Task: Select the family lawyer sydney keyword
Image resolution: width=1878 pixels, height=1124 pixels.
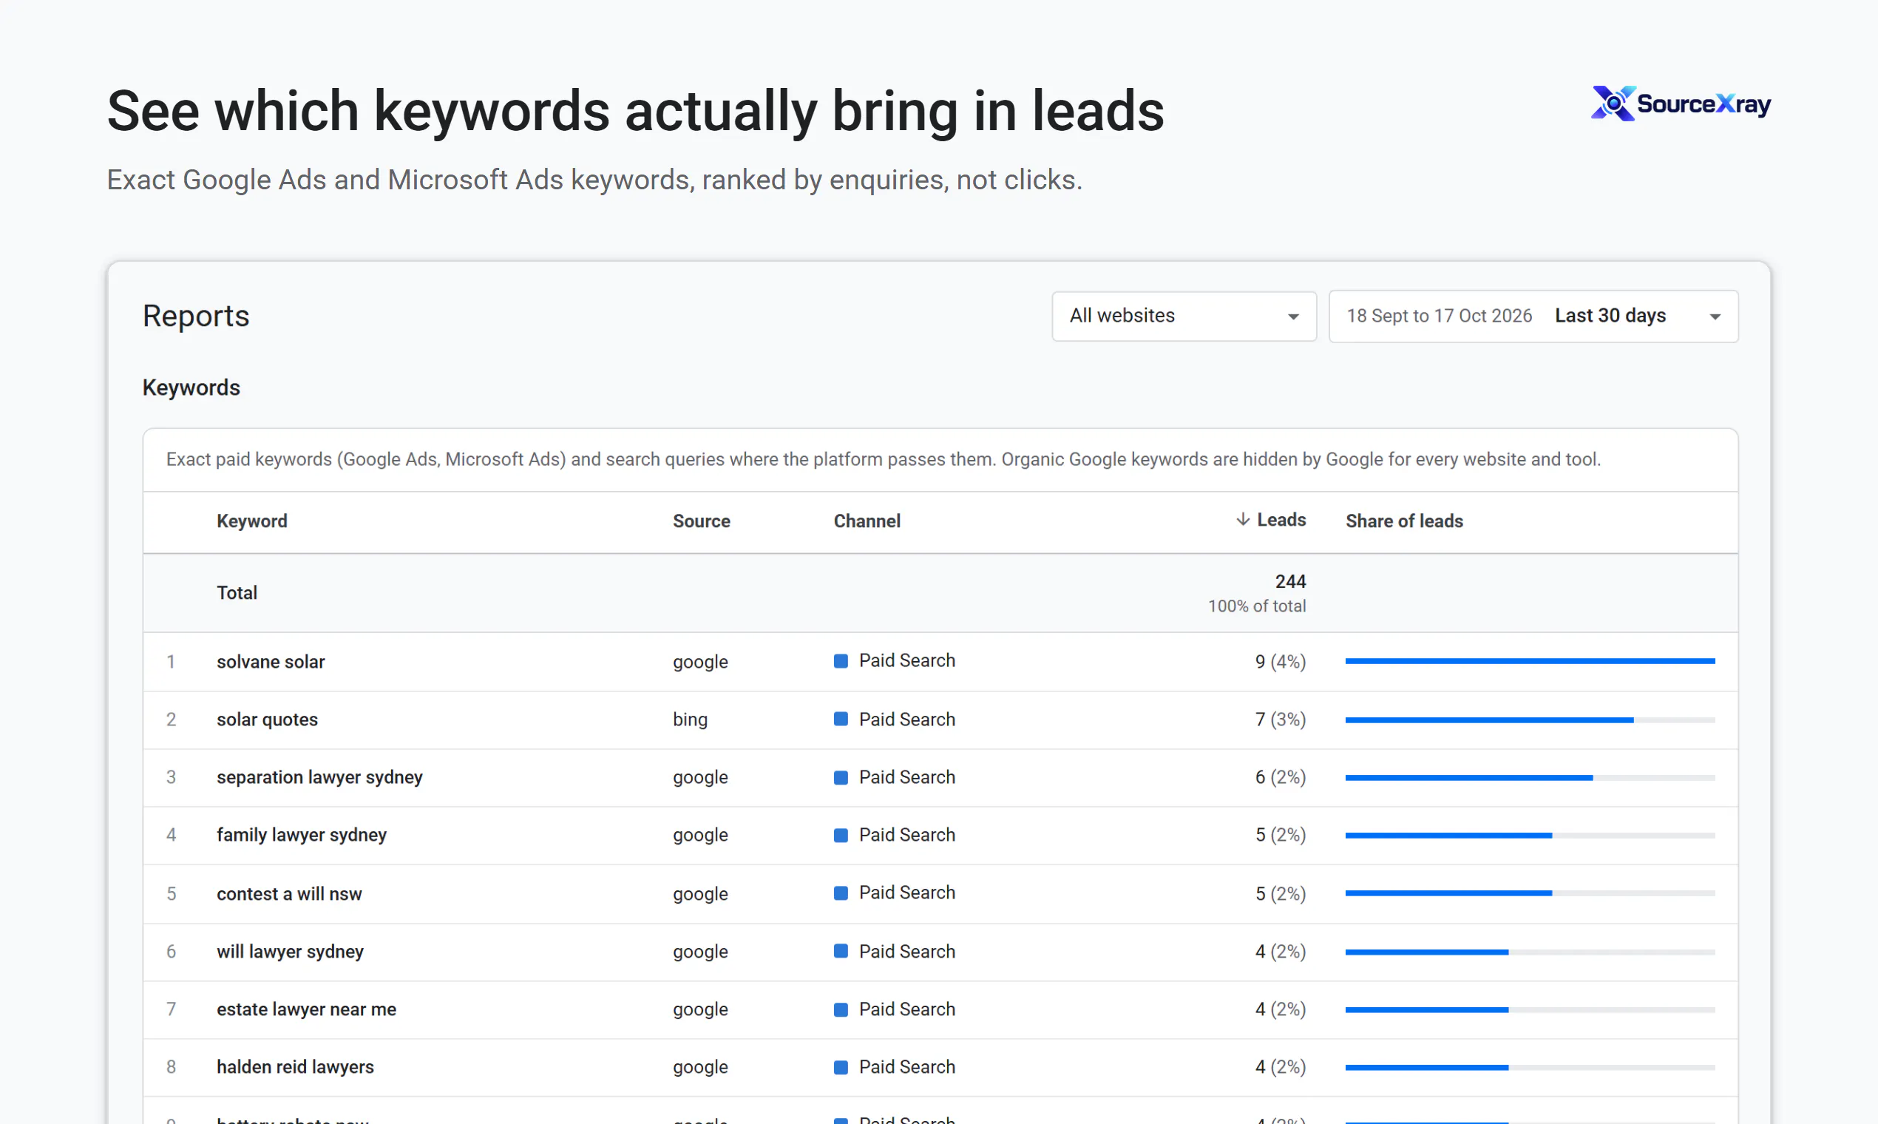Action: click(x=302, y=835)
